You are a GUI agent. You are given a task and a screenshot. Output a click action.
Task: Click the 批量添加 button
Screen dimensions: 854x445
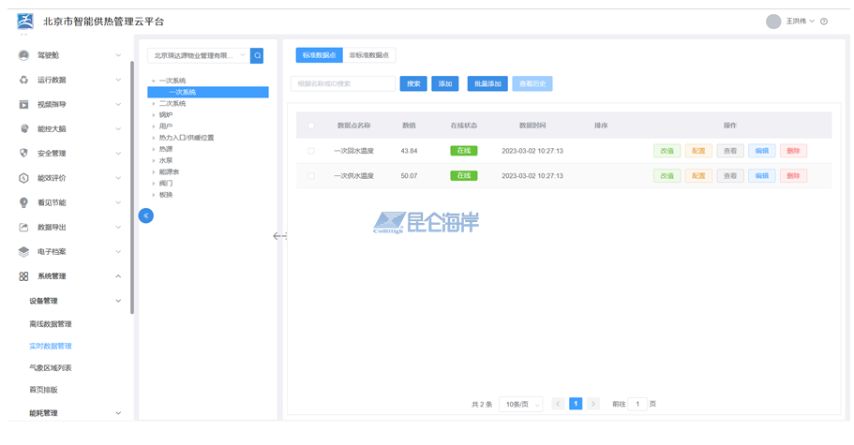(487, 83)
